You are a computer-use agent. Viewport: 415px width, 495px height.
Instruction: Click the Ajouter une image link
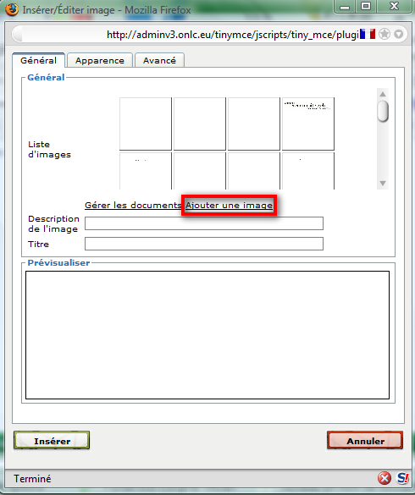pos(229,206)
